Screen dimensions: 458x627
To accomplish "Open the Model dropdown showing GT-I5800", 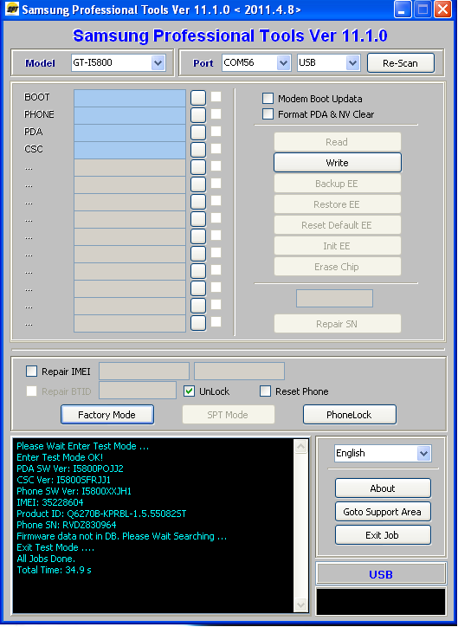I will click(x=119, y=62).
